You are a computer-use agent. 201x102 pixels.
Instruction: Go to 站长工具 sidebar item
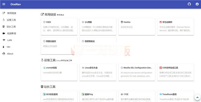tap(12, 27)
